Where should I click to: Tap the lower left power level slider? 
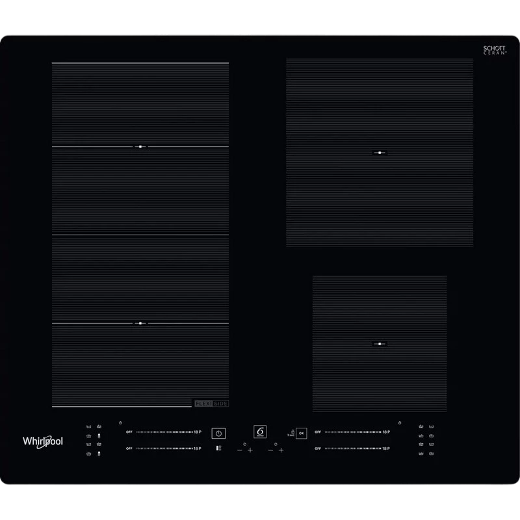pos(164,448)
